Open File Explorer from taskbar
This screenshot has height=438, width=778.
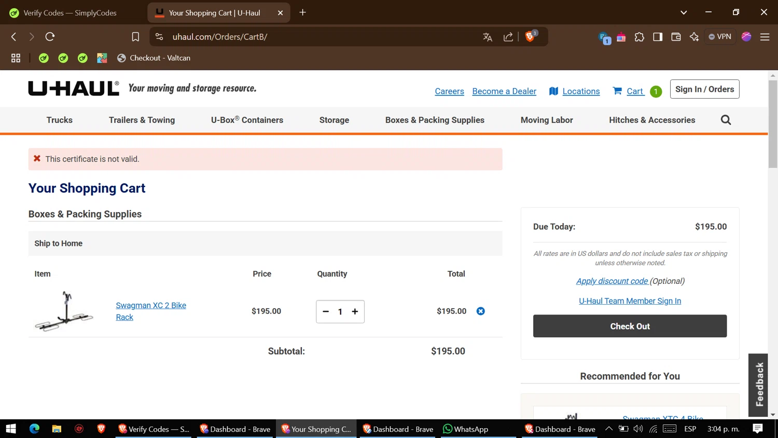57,429
